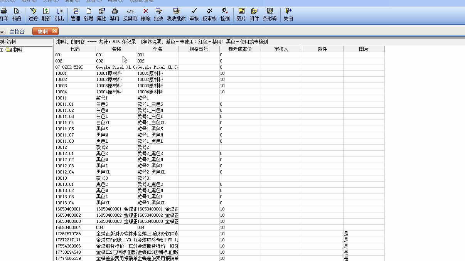Screen dimensions: 465x261
Task: Open 预览 print preview
Action: 17,14
